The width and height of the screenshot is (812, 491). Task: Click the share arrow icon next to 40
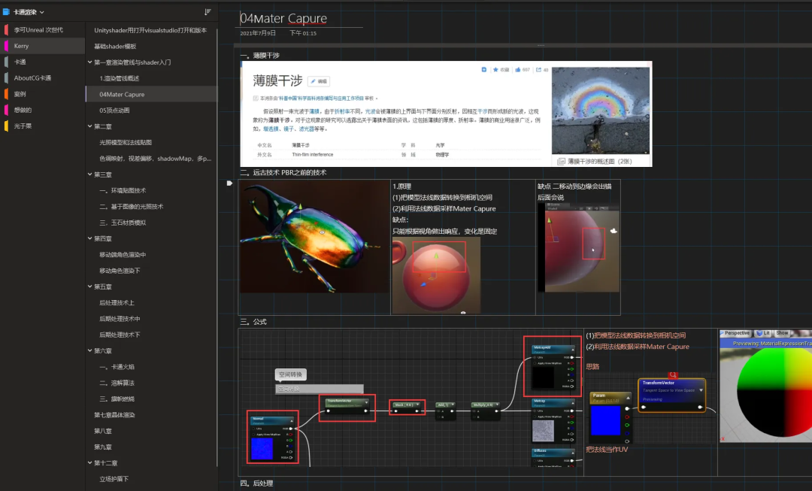(538, 69)
